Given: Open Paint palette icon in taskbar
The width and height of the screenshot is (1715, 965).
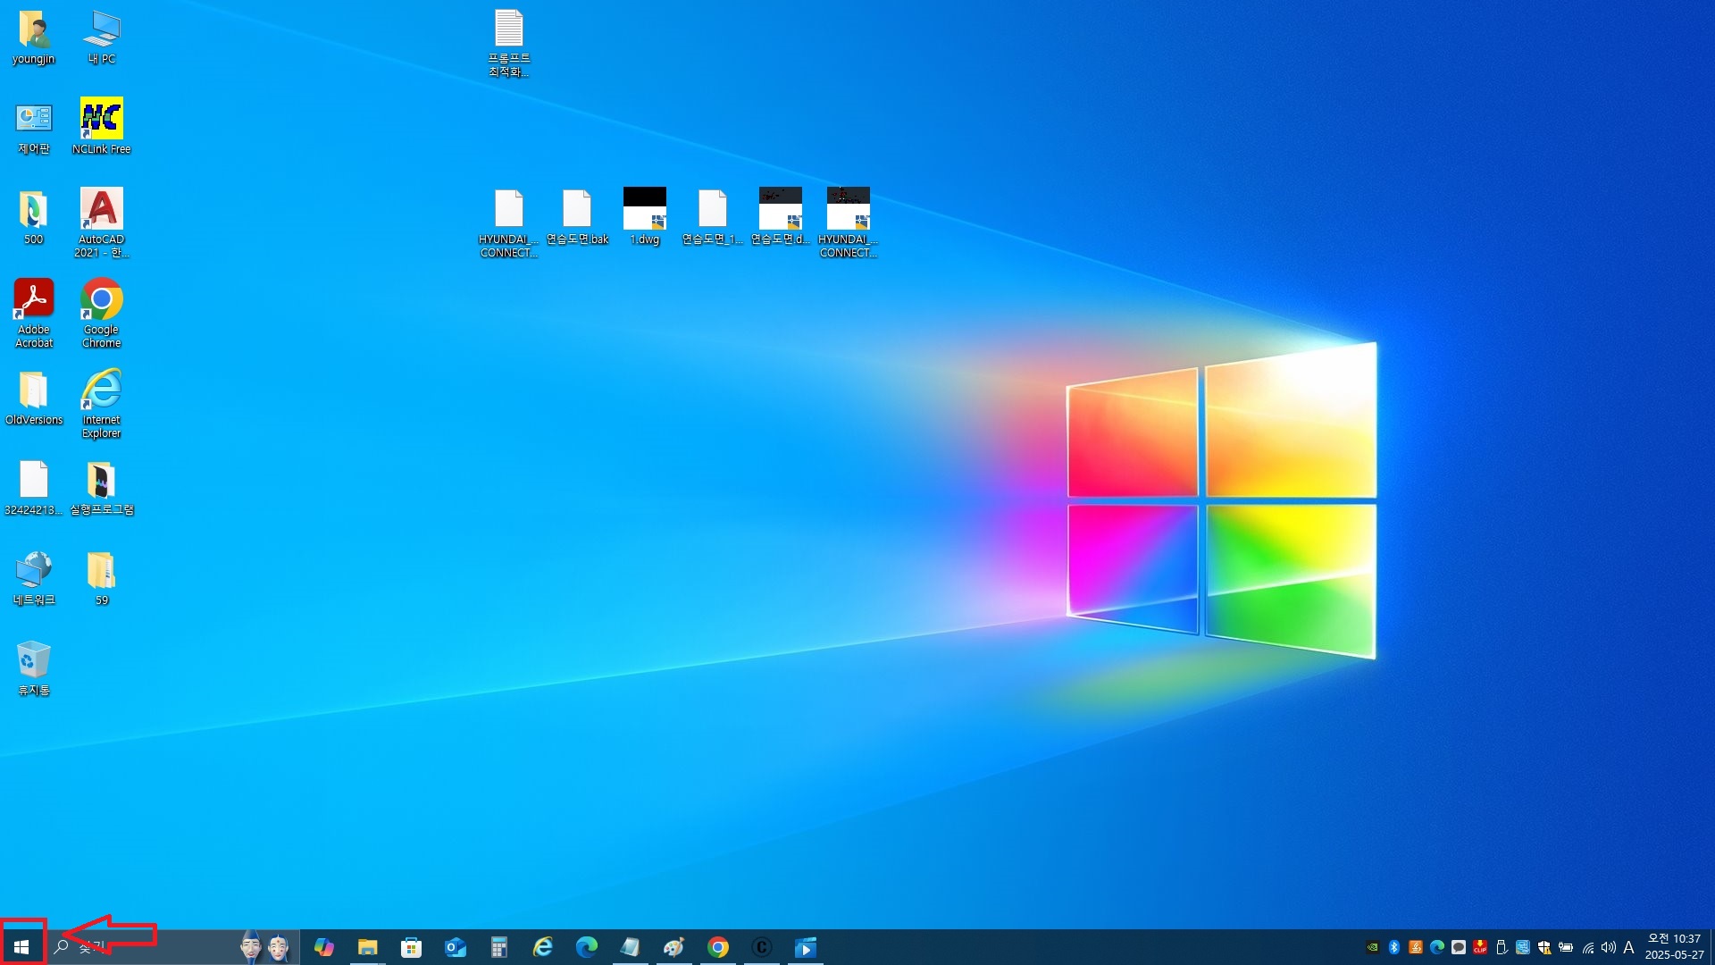Looking at the screenshot, I should click(x=674, y=946).
